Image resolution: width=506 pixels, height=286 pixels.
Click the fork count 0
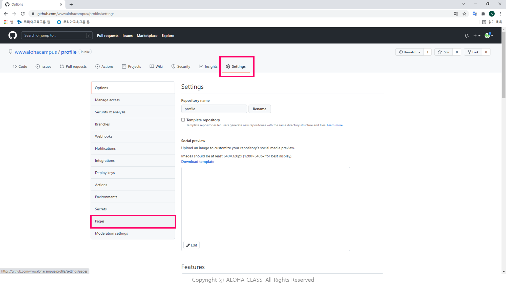tap(486, 52)
